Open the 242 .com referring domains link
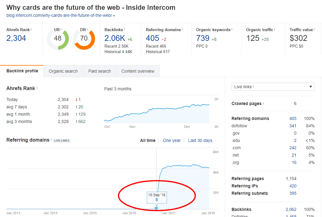Image resolution: width=322 pixels, height=217 pixels. point(293,148)
